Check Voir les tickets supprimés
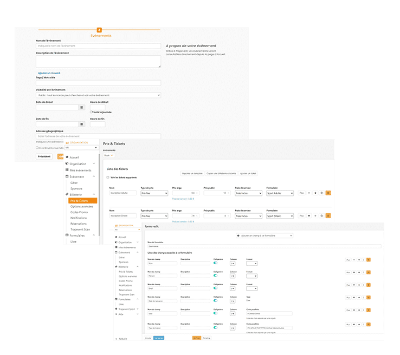The image size is (400, 355). point(108,177)
